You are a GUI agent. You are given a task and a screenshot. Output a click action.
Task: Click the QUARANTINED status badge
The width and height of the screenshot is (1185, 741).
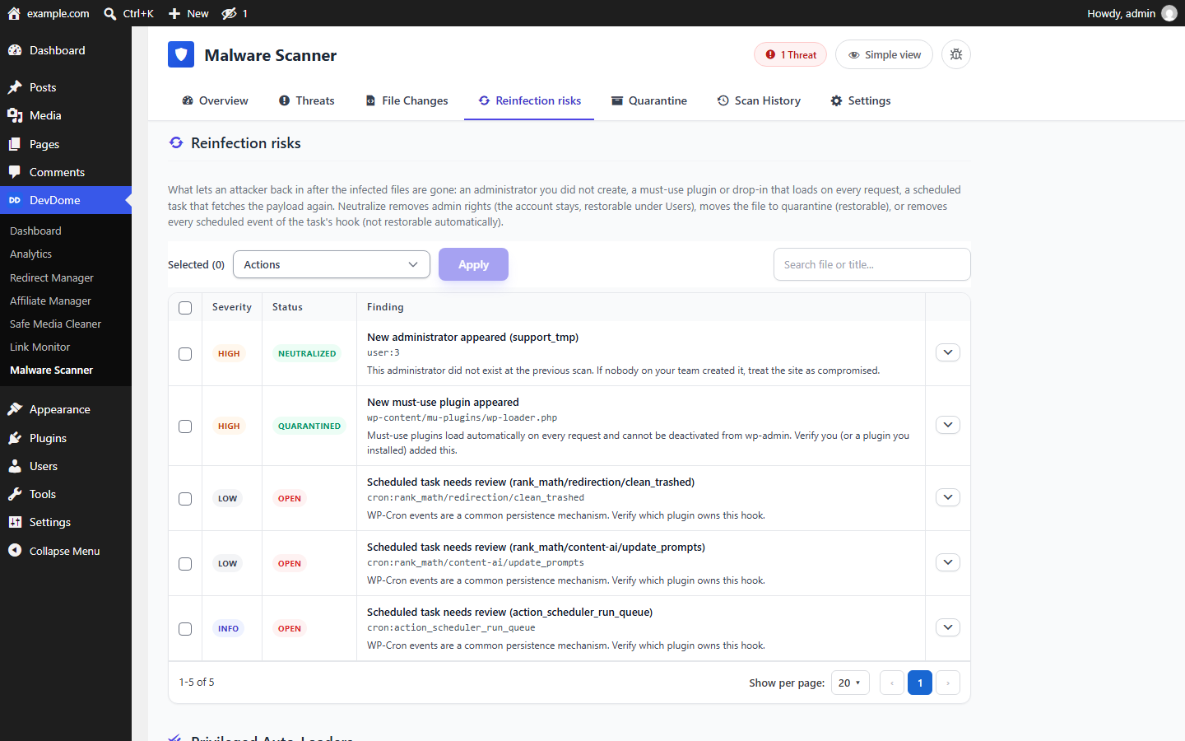[309, 426]
